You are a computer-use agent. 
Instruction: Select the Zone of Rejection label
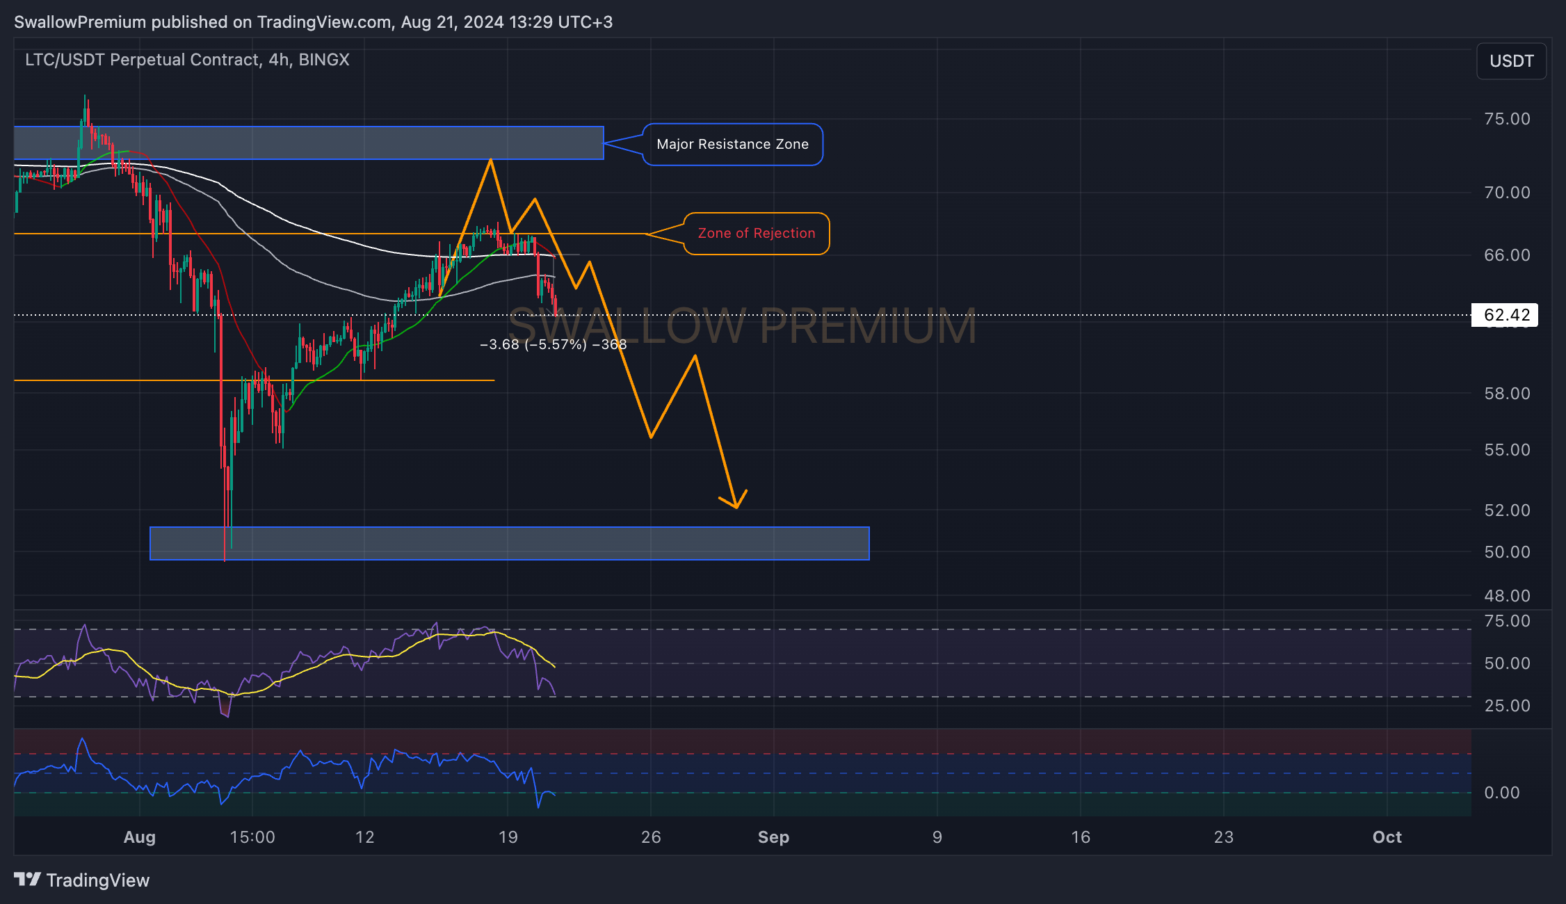[x=757, y=234]
